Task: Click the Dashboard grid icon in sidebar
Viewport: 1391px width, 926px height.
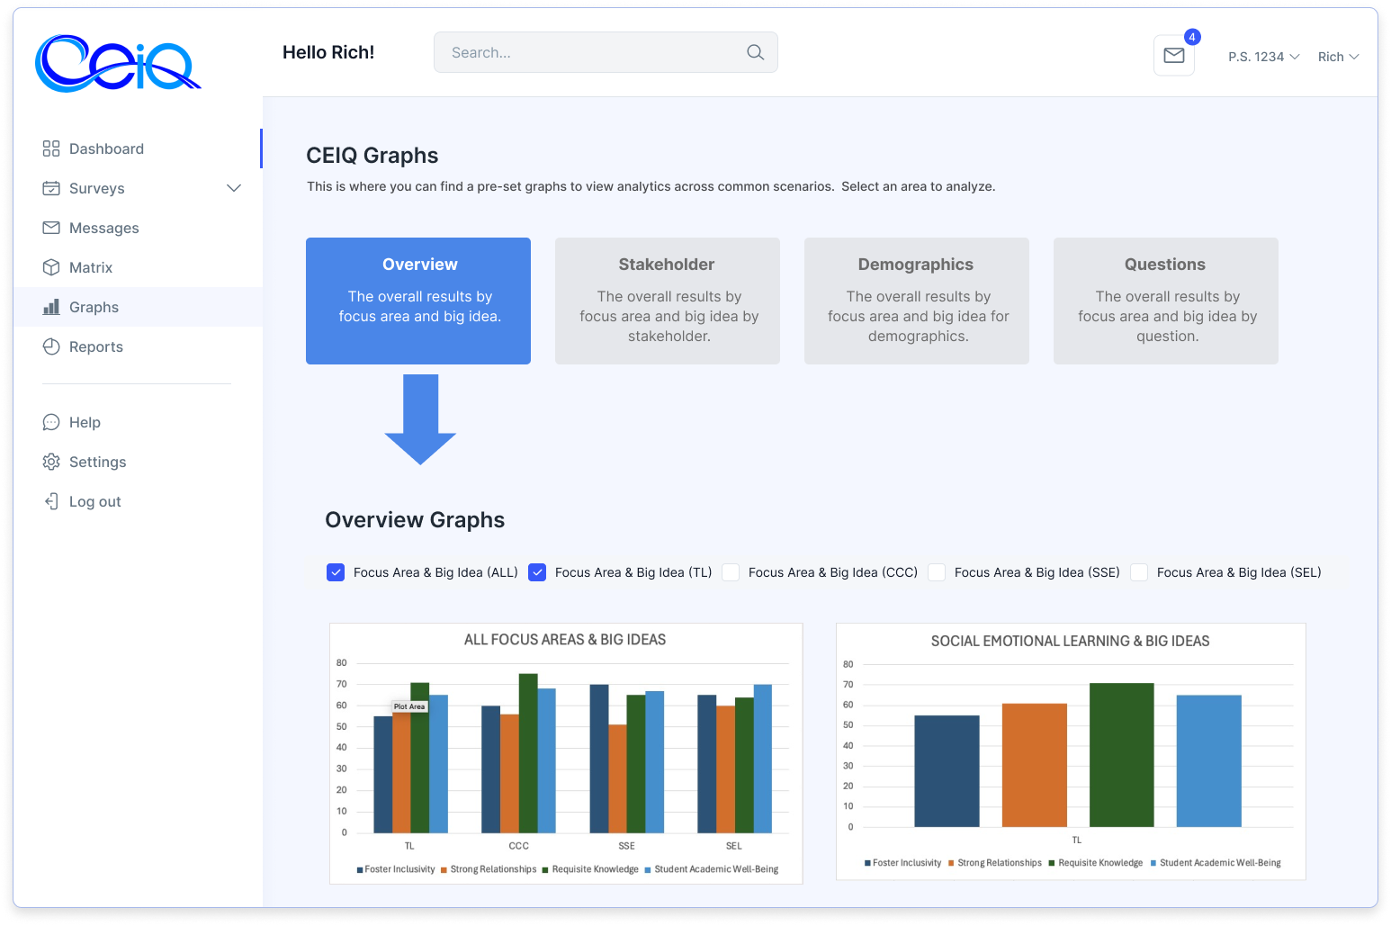Action: coord(51,148)
